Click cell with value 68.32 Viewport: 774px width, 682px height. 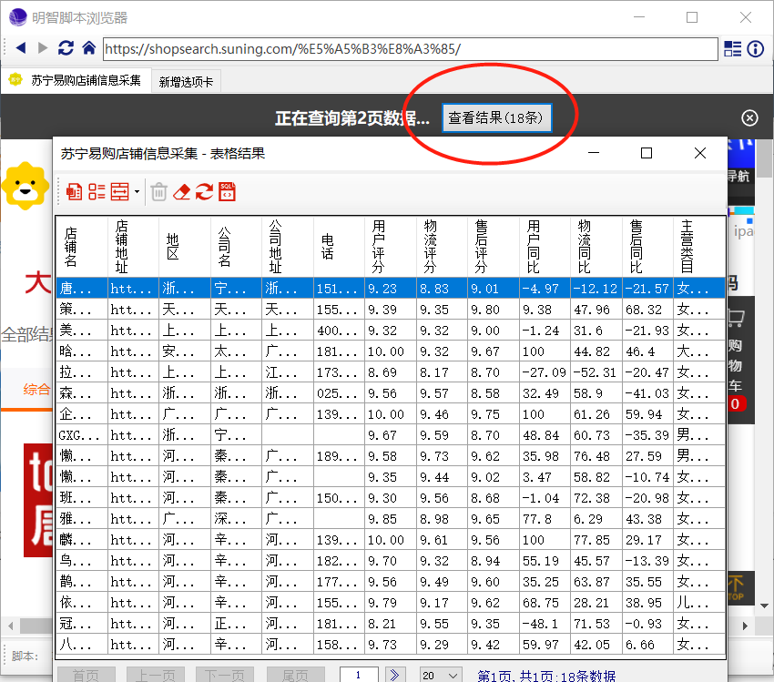point(647,310)
